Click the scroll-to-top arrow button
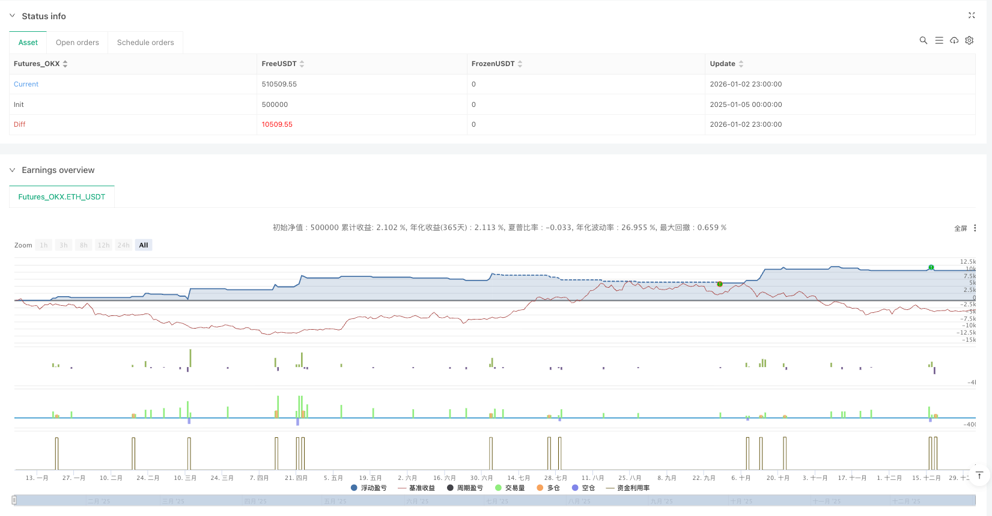Image resolution: width=992 pixels, height=516 pixels. tap(979, 476)
